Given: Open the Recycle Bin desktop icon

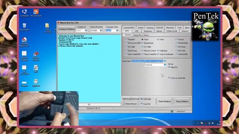Looking at the screenshot, I should [24, 27].
